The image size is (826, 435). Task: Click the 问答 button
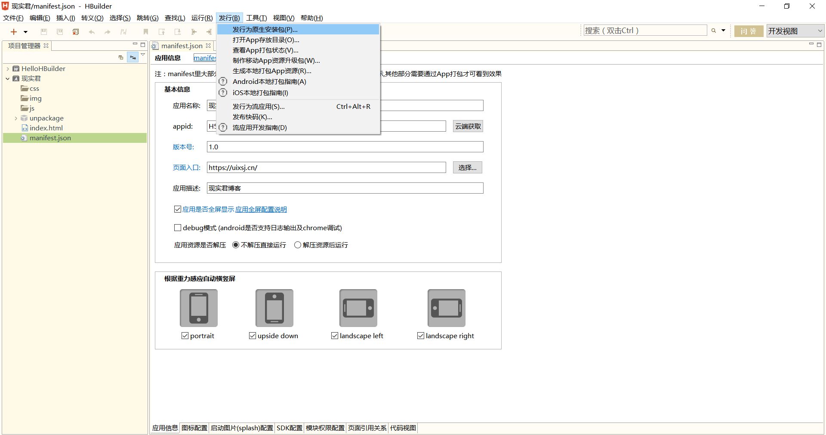[x=749, y=31]
